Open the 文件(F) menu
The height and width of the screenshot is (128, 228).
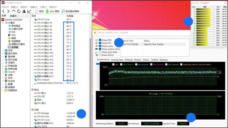click(x=5, y=7)
